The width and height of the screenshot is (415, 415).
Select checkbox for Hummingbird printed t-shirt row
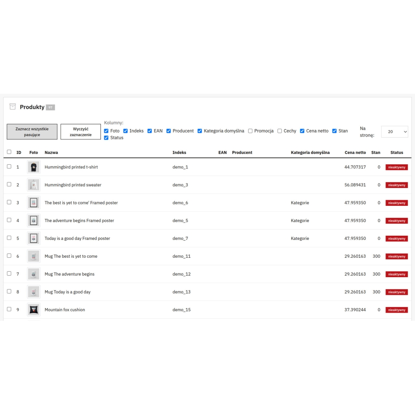[9, 166]
